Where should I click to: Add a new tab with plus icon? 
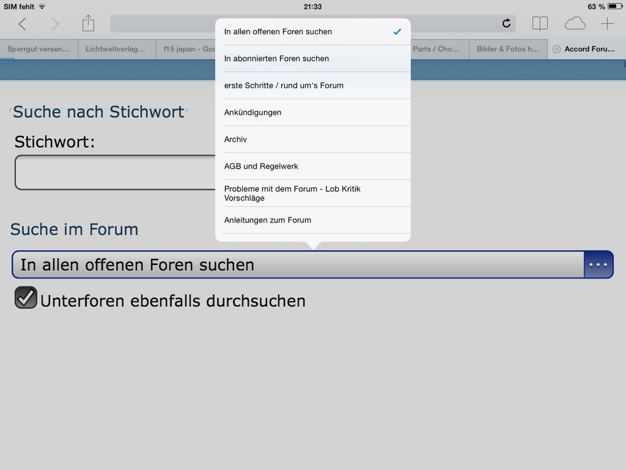point(607,24)
